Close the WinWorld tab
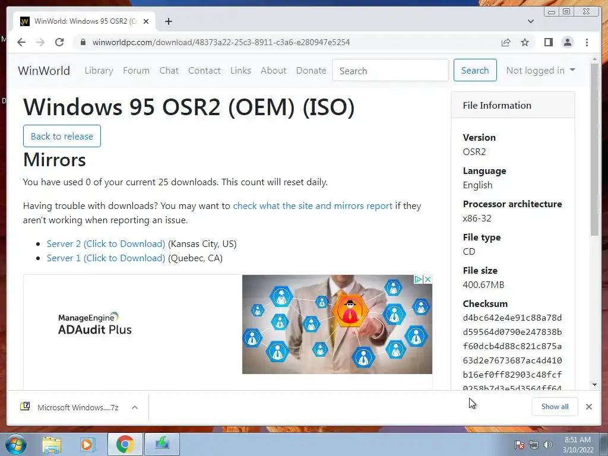Screen dimensions: 608x456 146,21
